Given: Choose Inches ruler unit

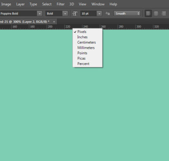Looking at the screenshot, I should 87,37.
